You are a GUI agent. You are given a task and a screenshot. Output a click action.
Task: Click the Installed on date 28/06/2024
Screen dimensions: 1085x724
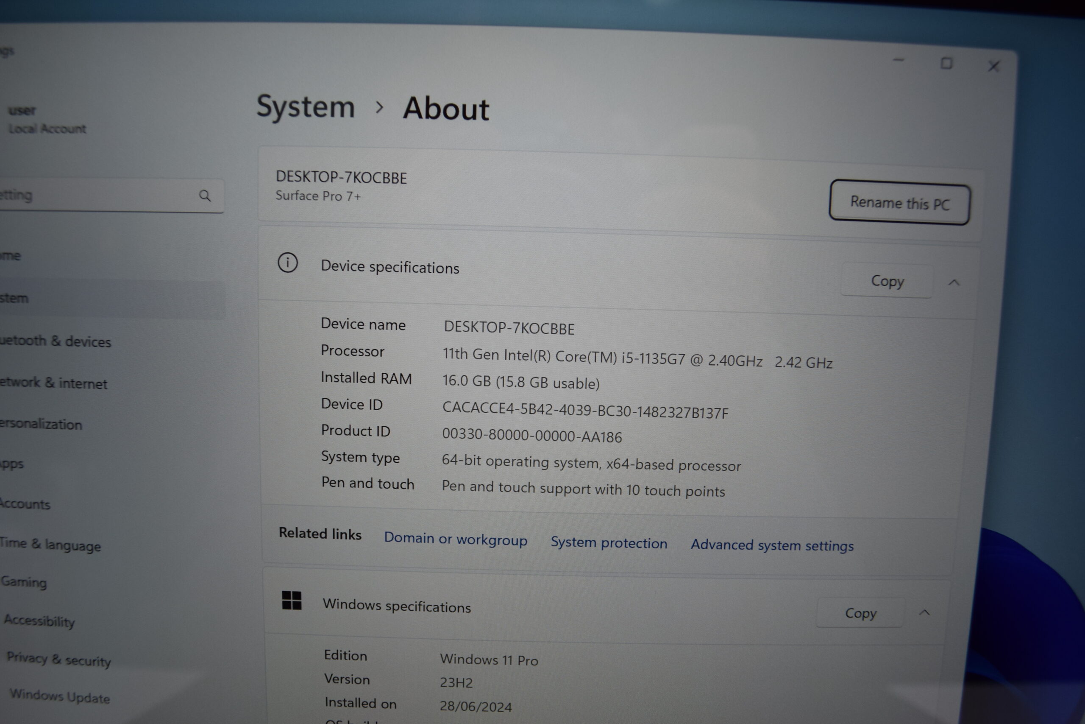coord(476,707)
